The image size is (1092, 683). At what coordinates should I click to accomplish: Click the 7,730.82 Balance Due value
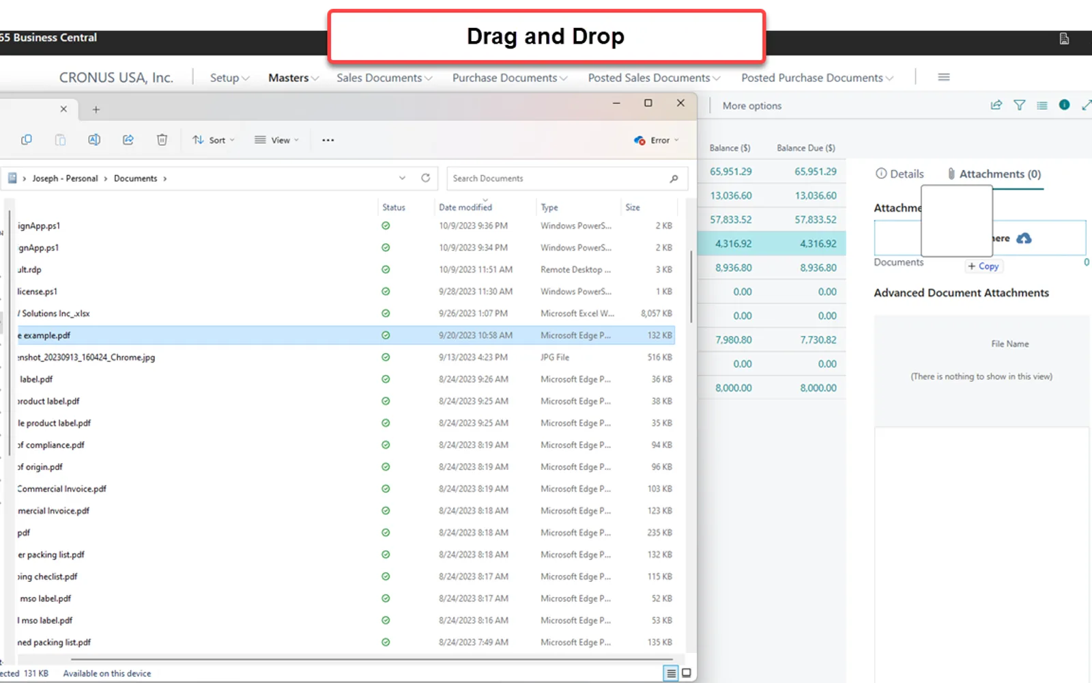pos(818,340)
